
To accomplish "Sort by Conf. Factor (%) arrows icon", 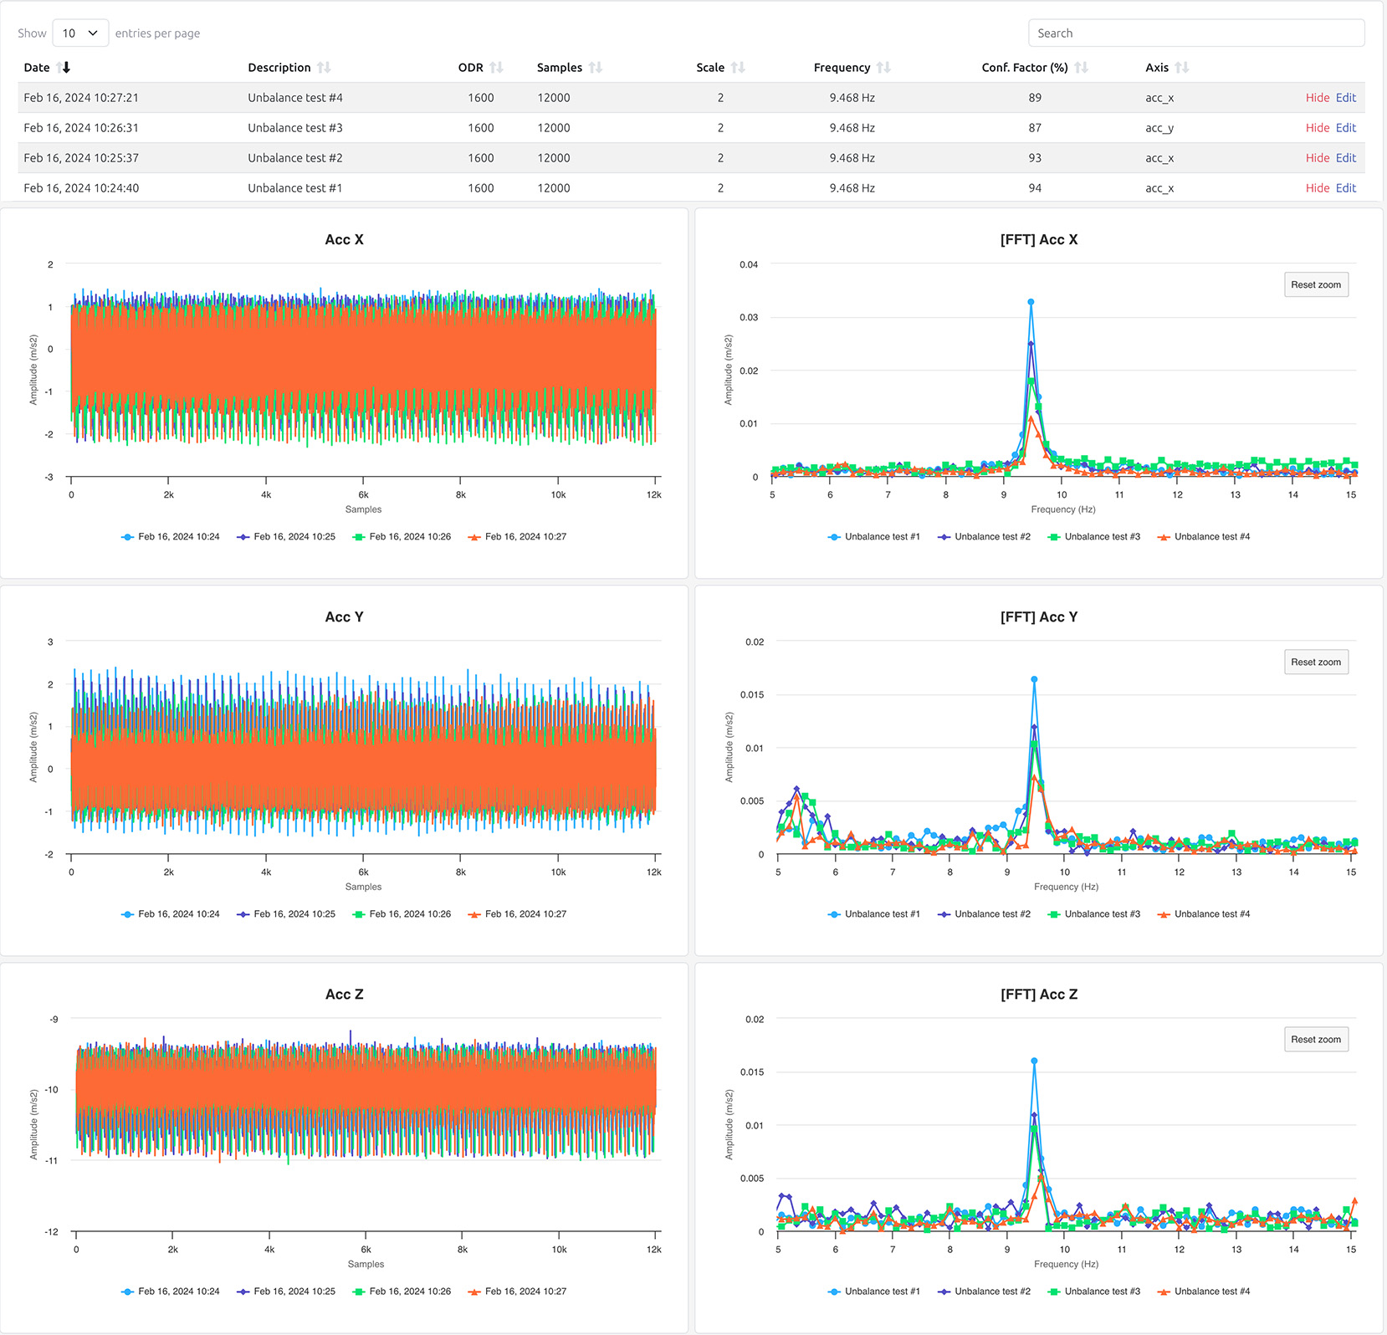I will [1081, 68].
